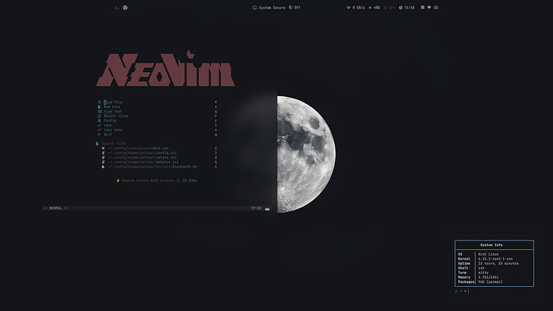The height and width of the screenshot is (311, 553).
Task: Click the Uptime value in System Info
Action: click(499, 264)
